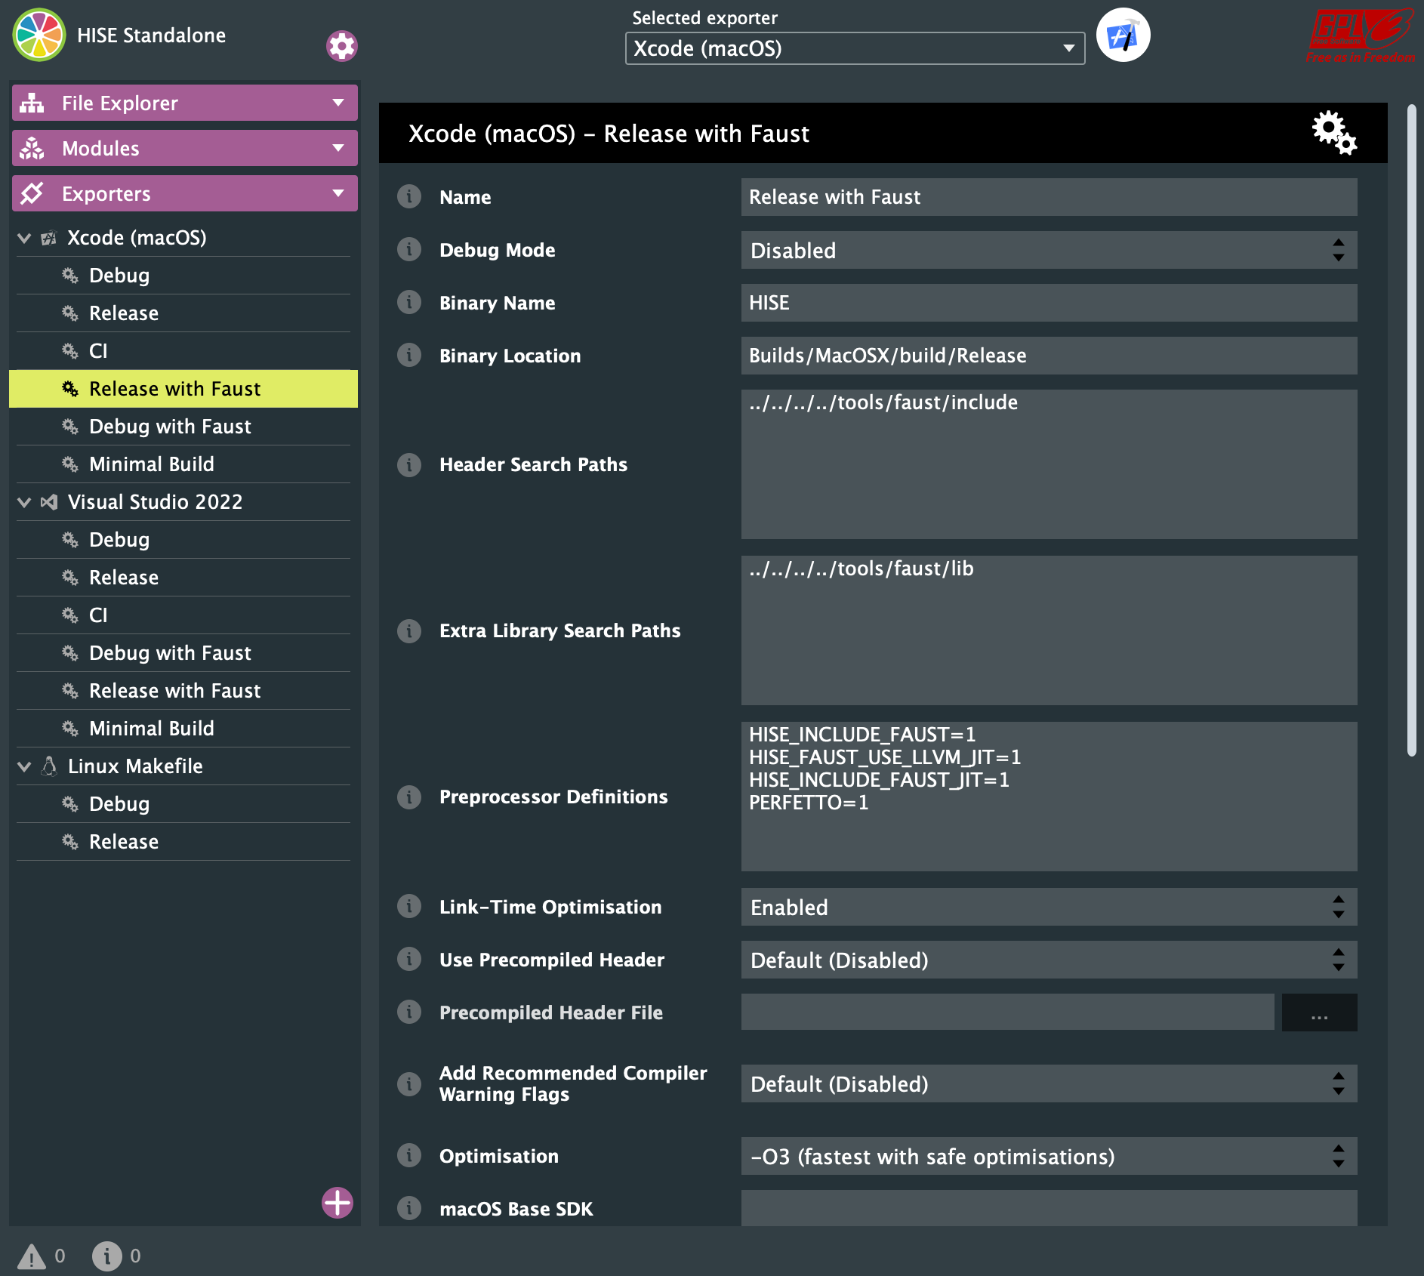Select Visual Studio 2022 Release with Faust
This screenshot has height=1276, width=1424.
[x=183, y=691]
